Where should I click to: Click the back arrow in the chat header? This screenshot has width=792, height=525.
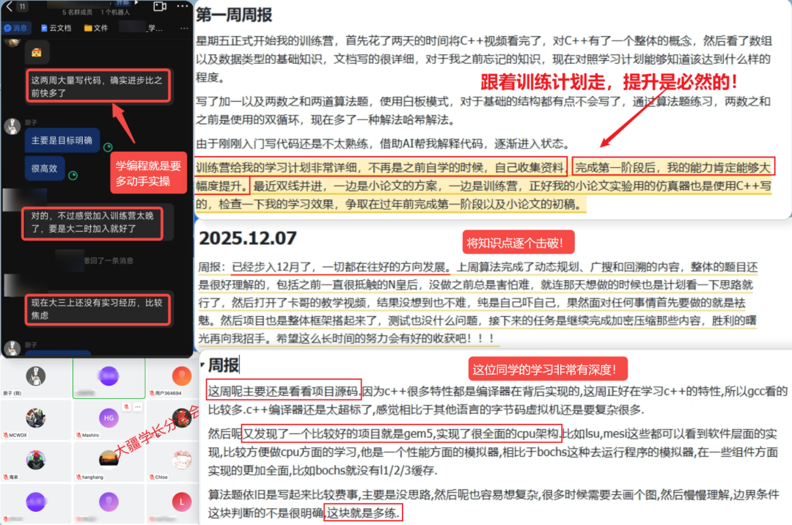7,7
